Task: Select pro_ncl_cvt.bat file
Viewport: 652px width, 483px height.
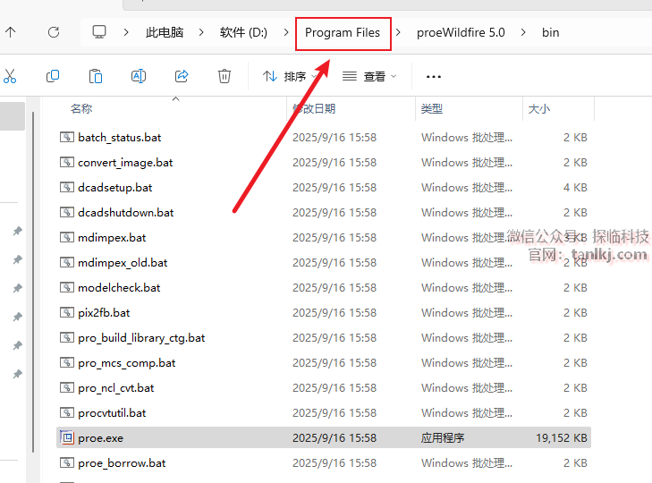Action: click(324, 387)
